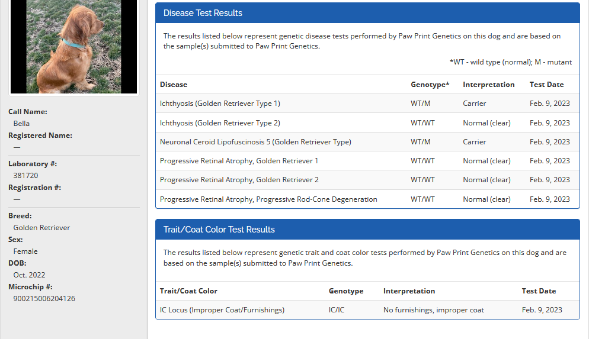Viewport: 589px width, 339px height.
Task: Click the Disease column header
Action: (x=174, y=85)
